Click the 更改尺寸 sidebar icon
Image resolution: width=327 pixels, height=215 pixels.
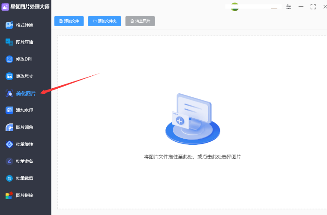click(x=9, y=76)
